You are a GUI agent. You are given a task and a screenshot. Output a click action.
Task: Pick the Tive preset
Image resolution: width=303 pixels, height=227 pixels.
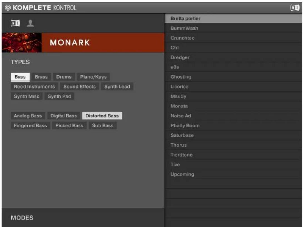(233, 164)
